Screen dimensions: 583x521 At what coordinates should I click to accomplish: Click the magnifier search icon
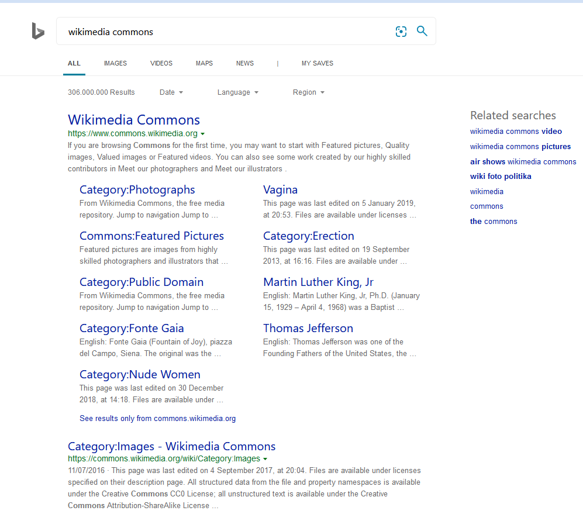[422, 31]
